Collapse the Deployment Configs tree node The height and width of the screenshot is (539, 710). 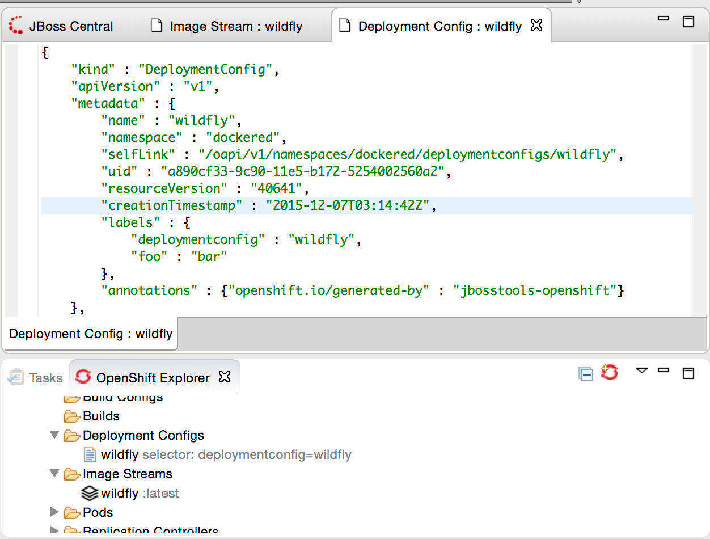(54, 435)
